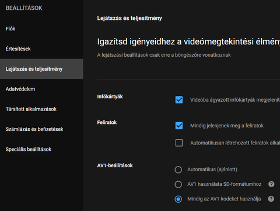The height and width of the screenshot is (211, 280).
Task: Click the BEÁLLÍTÁSOK sidebar heading
Action: point(24,8)
